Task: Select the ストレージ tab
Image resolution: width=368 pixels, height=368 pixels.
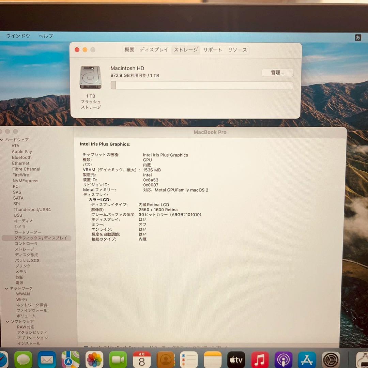Action: click(186, 50)
